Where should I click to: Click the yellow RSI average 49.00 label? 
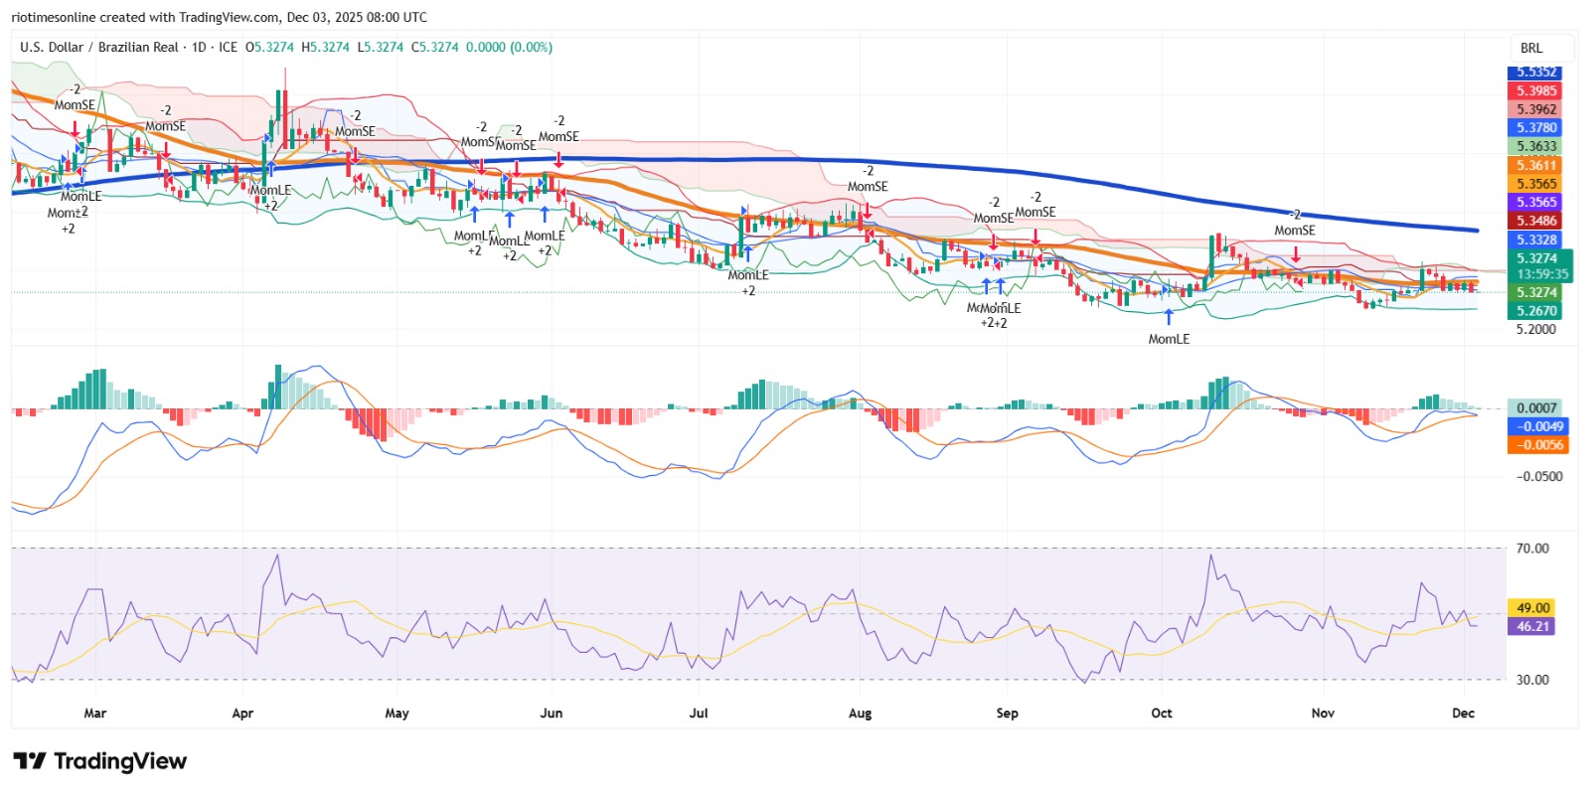[x=1532, y=607]
